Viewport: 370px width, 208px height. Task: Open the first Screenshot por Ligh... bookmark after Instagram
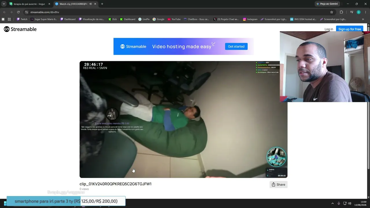[274, 19]
